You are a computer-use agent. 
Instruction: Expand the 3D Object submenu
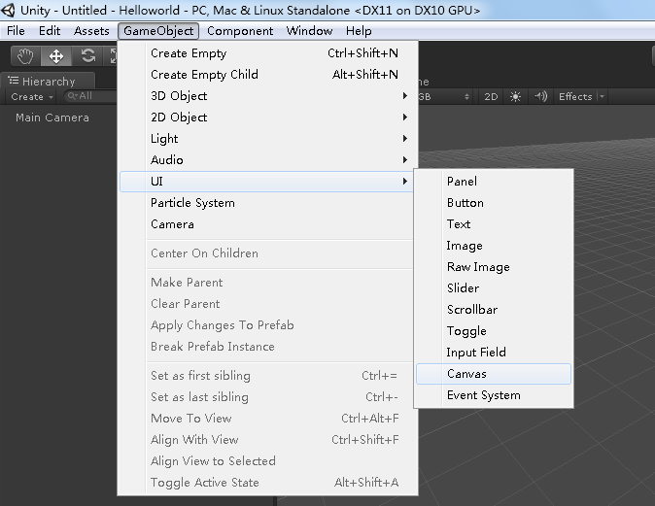click(266, 96)
